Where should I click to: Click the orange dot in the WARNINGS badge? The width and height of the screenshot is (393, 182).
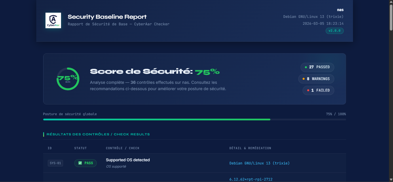(303, 79)
